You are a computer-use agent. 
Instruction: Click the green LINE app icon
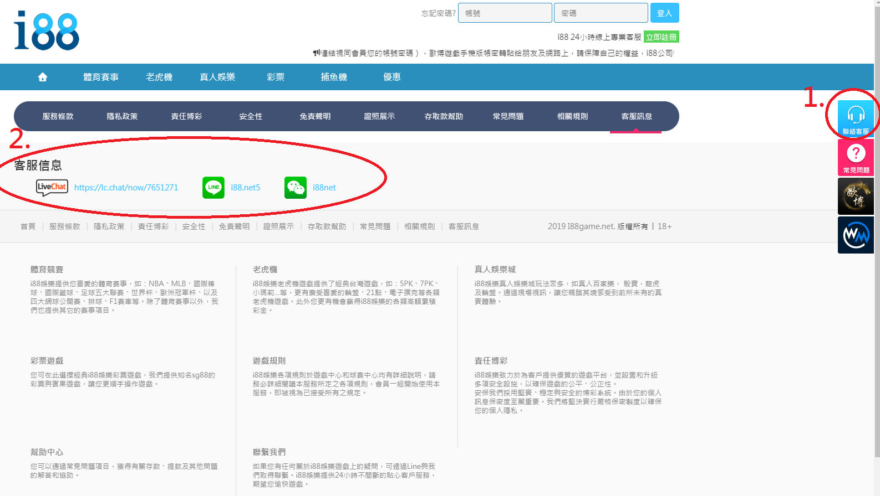(x=213, y=188)
